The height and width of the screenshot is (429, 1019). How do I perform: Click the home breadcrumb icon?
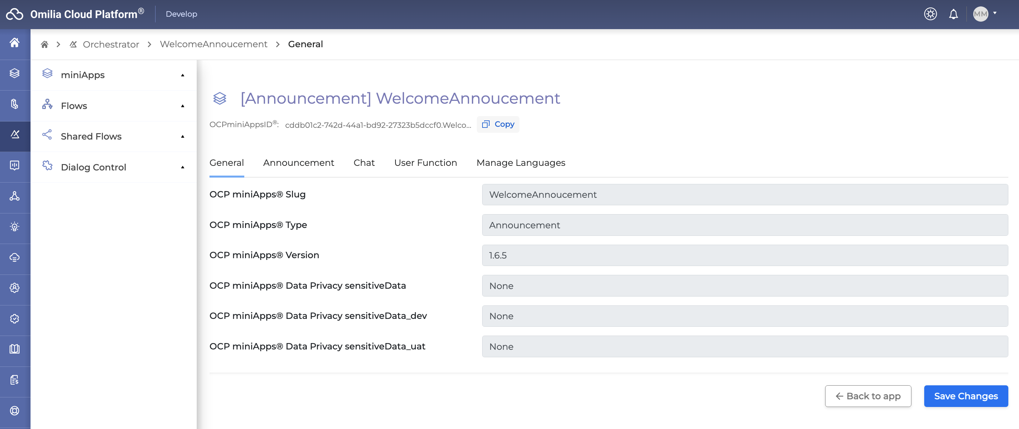[x=45, y=44]
